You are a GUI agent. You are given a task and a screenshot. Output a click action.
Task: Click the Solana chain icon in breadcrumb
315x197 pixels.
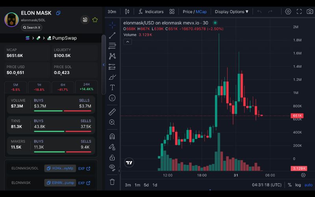click(28, 38)
